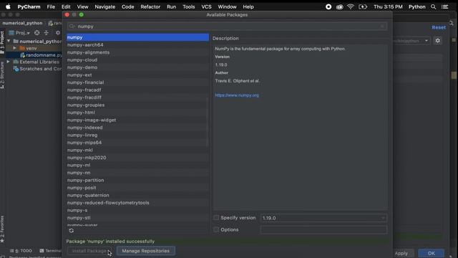Click the Wi-Fi status icon
The image size is (458, 258).
351,6
